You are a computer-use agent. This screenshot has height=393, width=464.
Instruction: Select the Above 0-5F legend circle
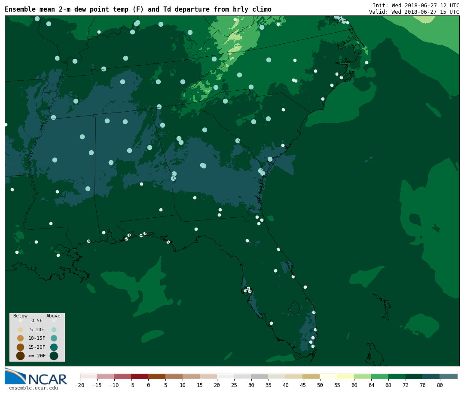point(54,320)
